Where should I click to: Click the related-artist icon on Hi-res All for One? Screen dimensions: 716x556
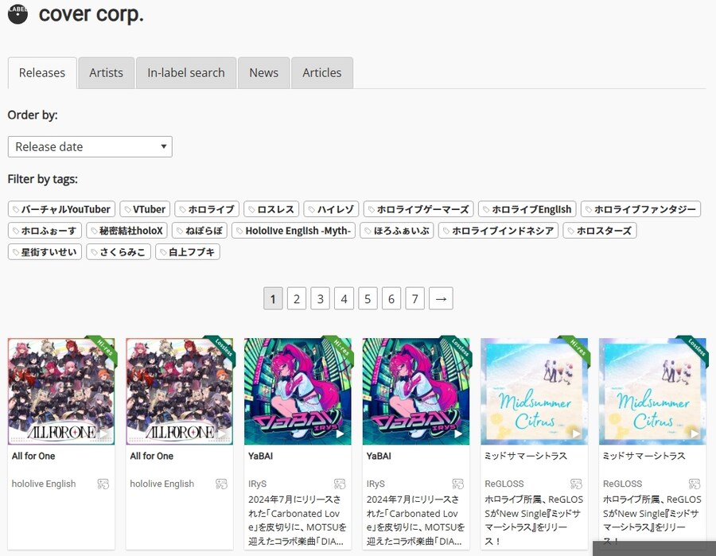click(x=103, y=484)
